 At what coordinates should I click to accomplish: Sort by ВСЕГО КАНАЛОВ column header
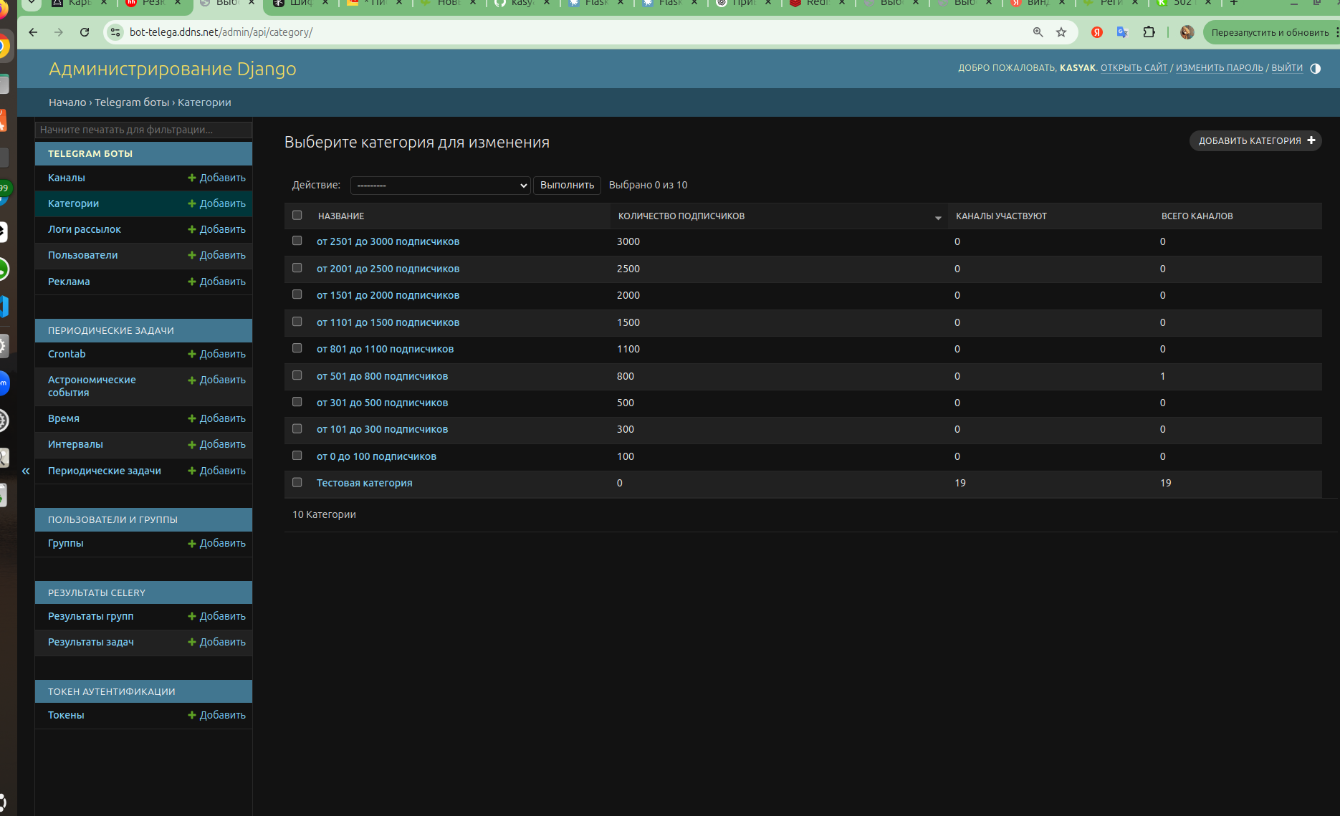pos(1197,216)
